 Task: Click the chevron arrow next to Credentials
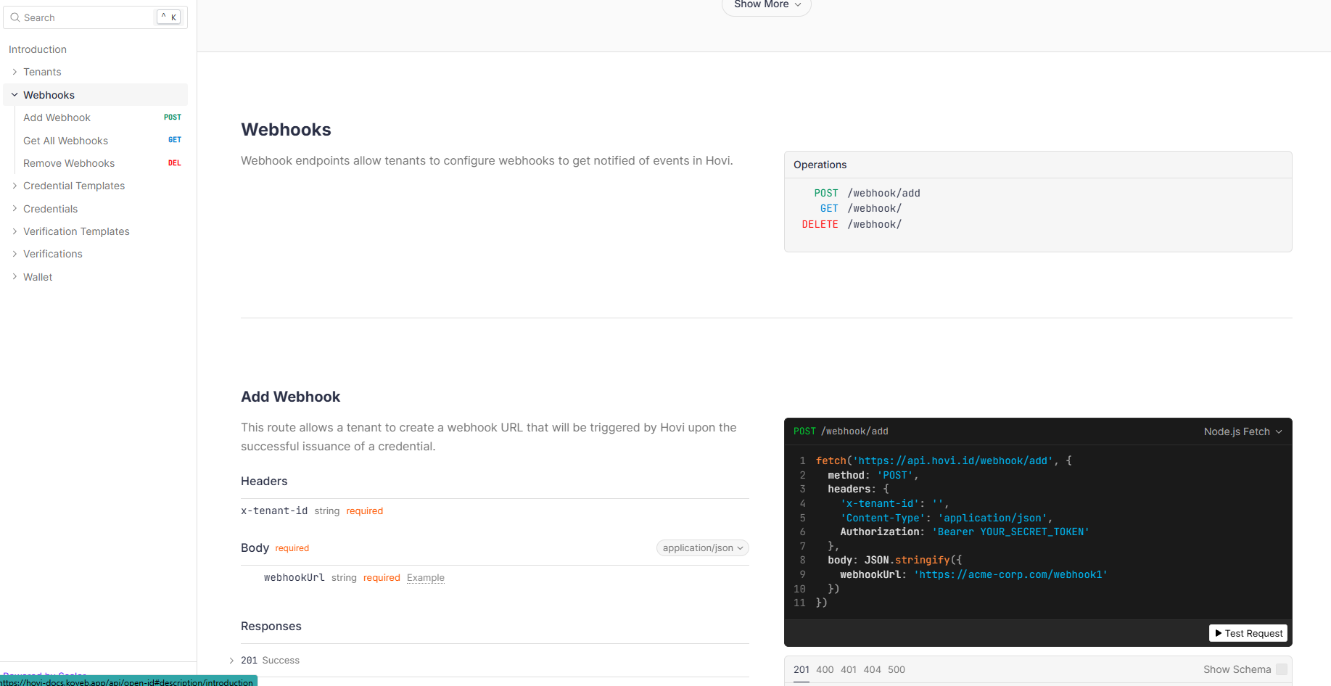click(15, 209)
